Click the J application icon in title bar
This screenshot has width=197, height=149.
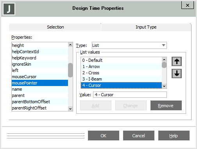pyautogui.click(x=9, y=9)
